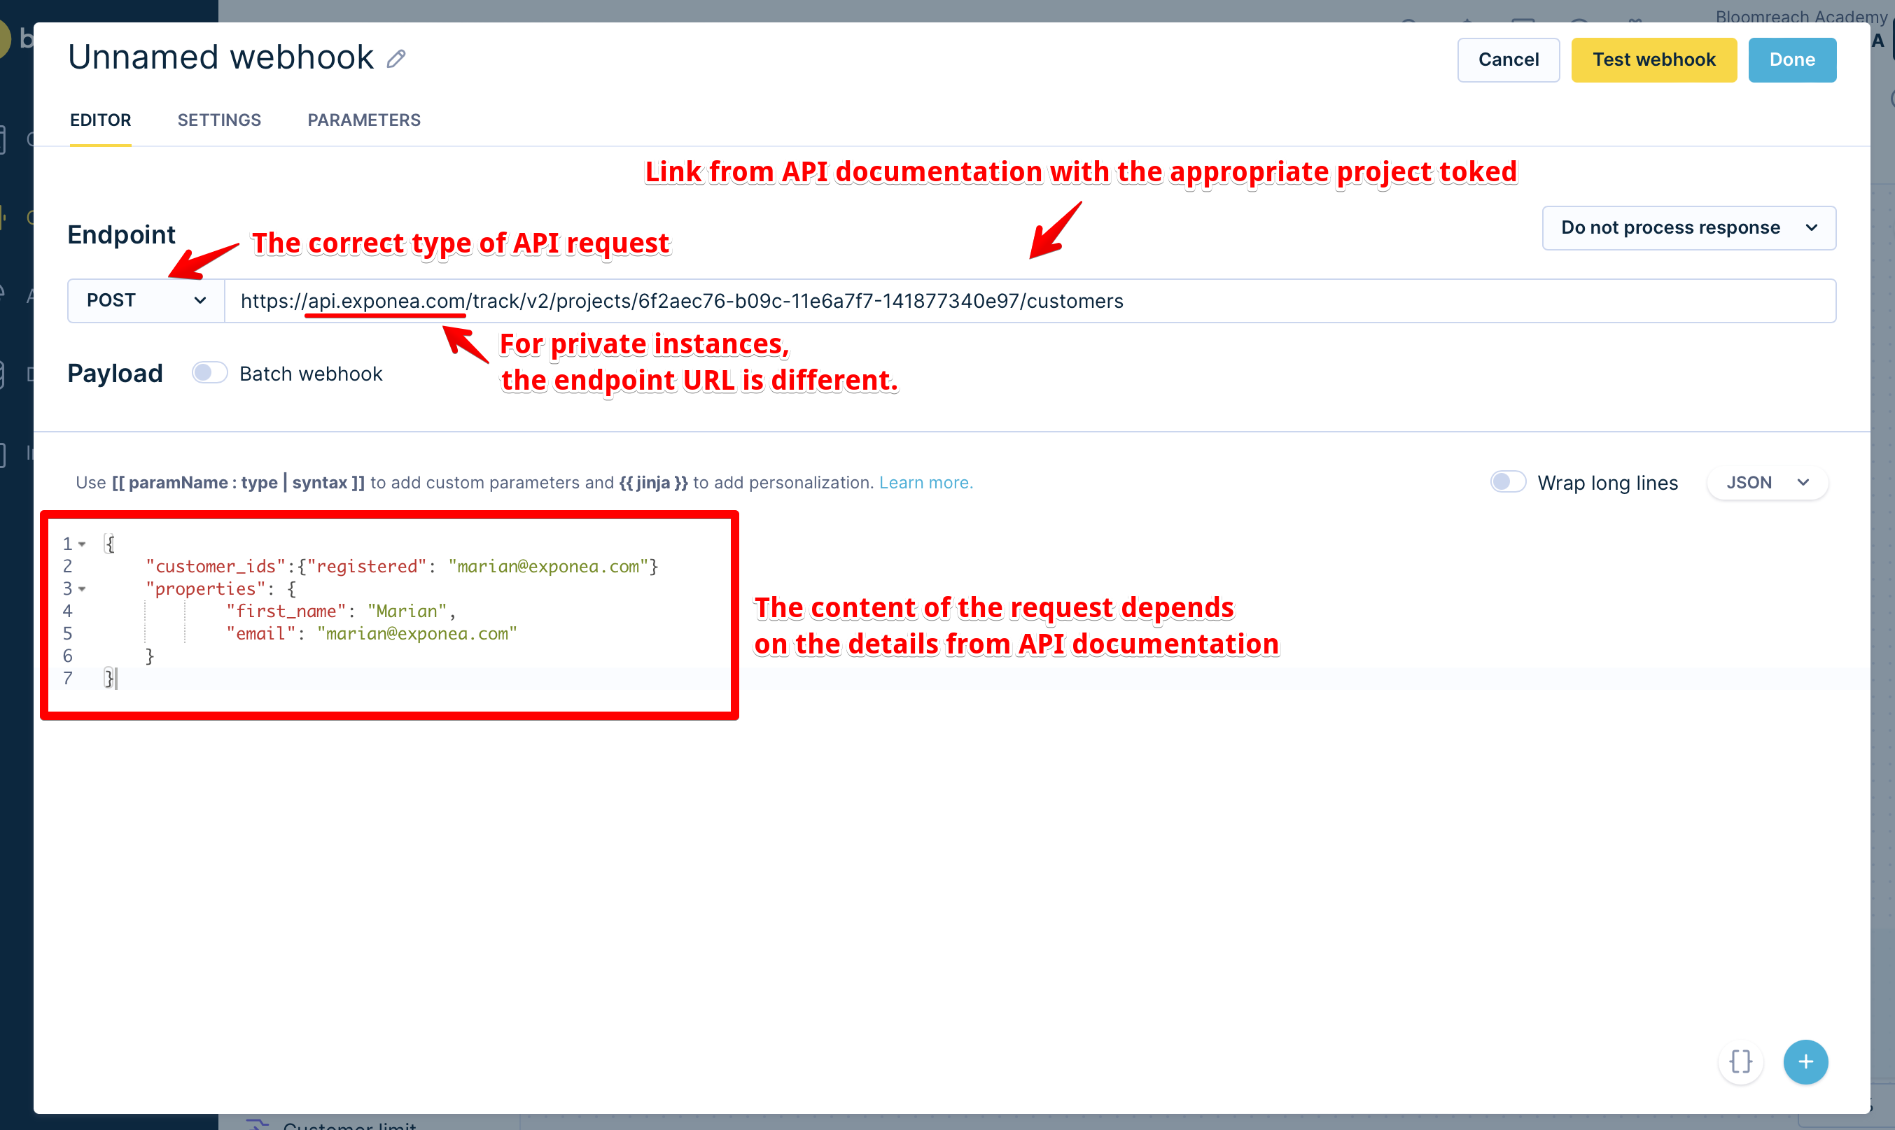The image size is (1895, 1130).
Task: Click the Test webhook button
Action: pos(1653,59)
